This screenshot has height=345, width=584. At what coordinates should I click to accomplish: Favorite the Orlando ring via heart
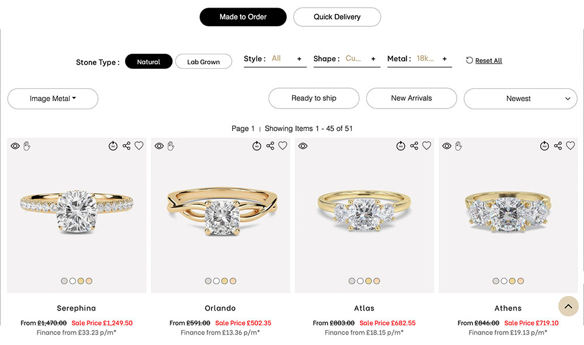(283, 146)
